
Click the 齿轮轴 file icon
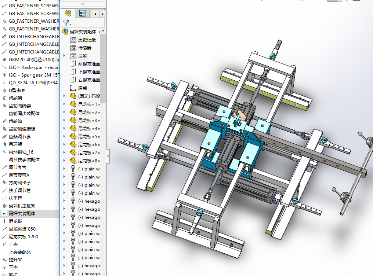[x=4, y=121]
